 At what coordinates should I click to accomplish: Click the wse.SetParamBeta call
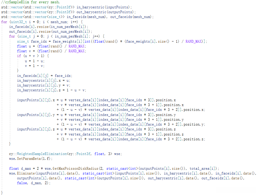pos(31,159)
